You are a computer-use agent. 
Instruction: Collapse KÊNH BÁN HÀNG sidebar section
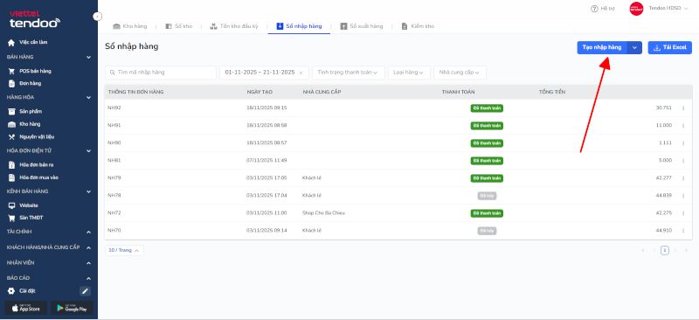tap(89, 191)
